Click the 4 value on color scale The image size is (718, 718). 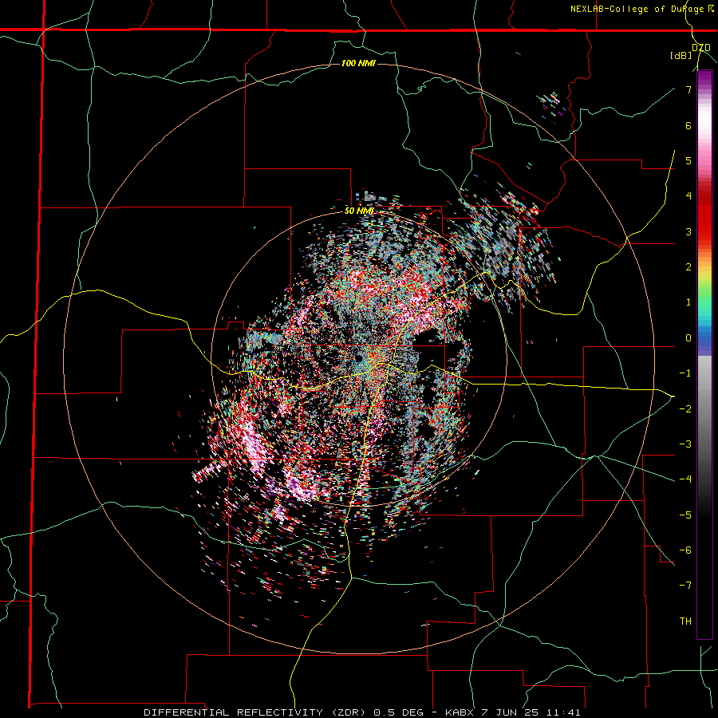(x=688, y=196)
